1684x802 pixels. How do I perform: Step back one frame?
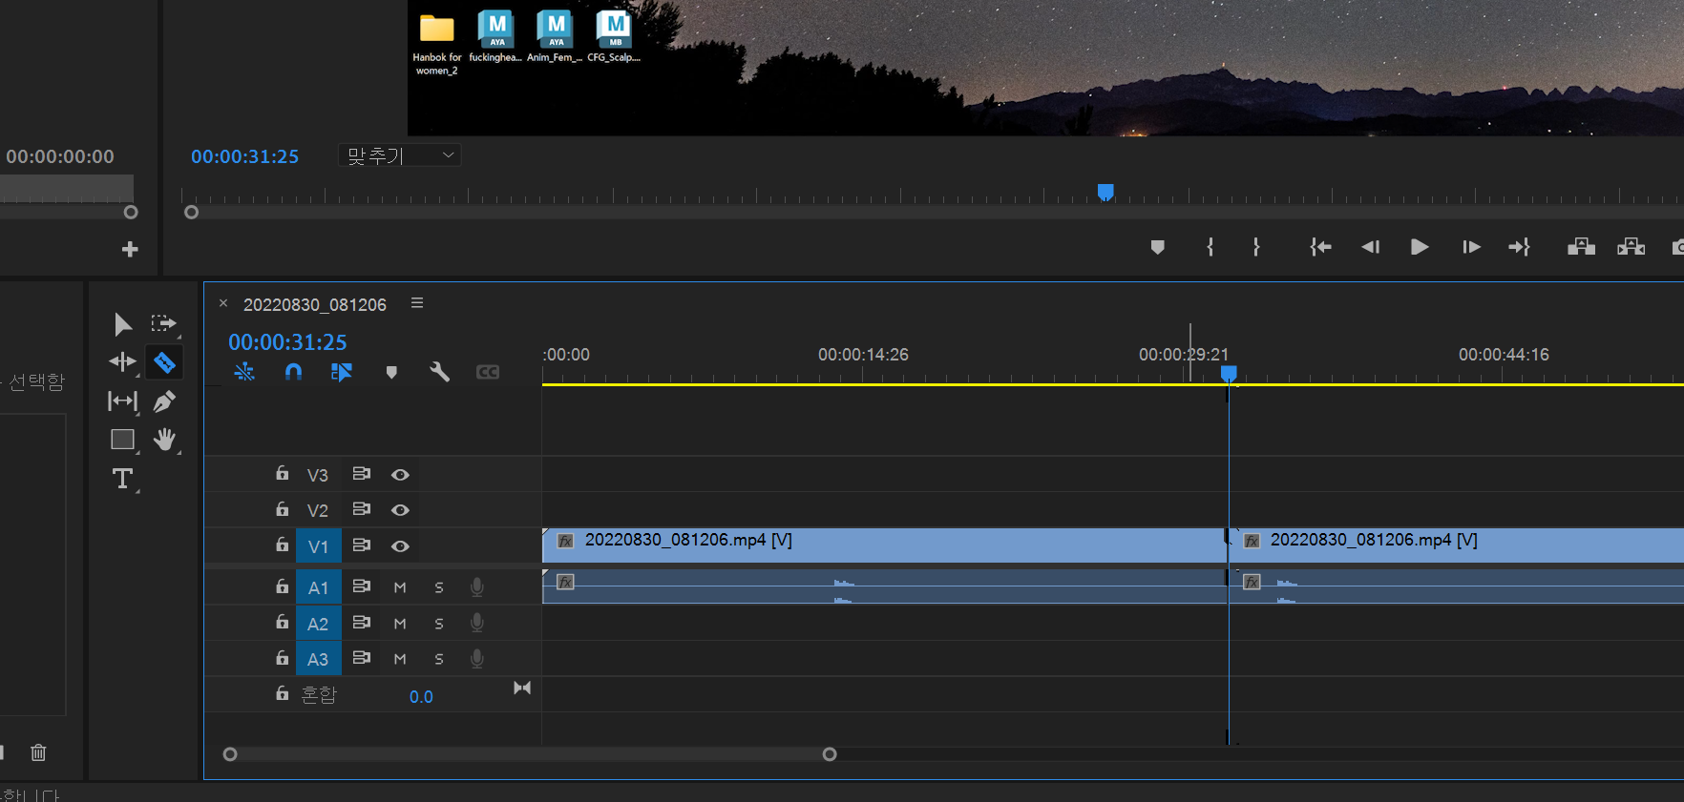pyautogui.click(x=1370, y=247)
